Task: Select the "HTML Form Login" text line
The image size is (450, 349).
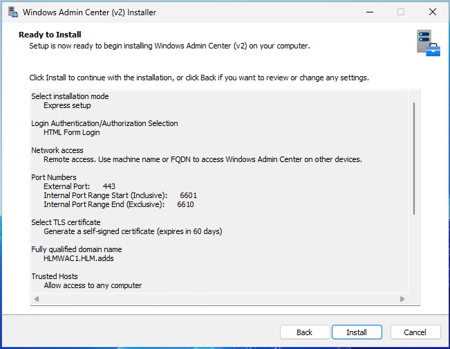Action: coord(72,132)
